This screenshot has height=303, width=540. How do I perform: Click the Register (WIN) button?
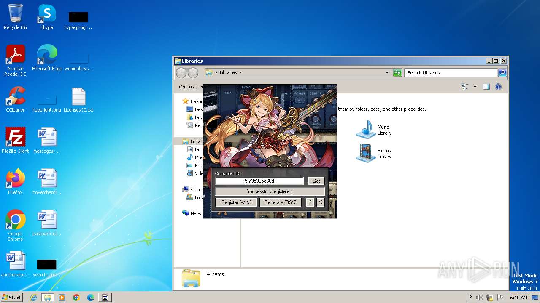pyautogui.click(x=236, y=202)
